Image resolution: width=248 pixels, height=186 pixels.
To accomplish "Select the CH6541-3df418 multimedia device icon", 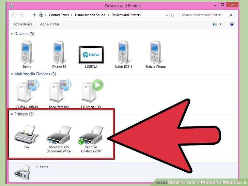I will click(x=28, y=91).
